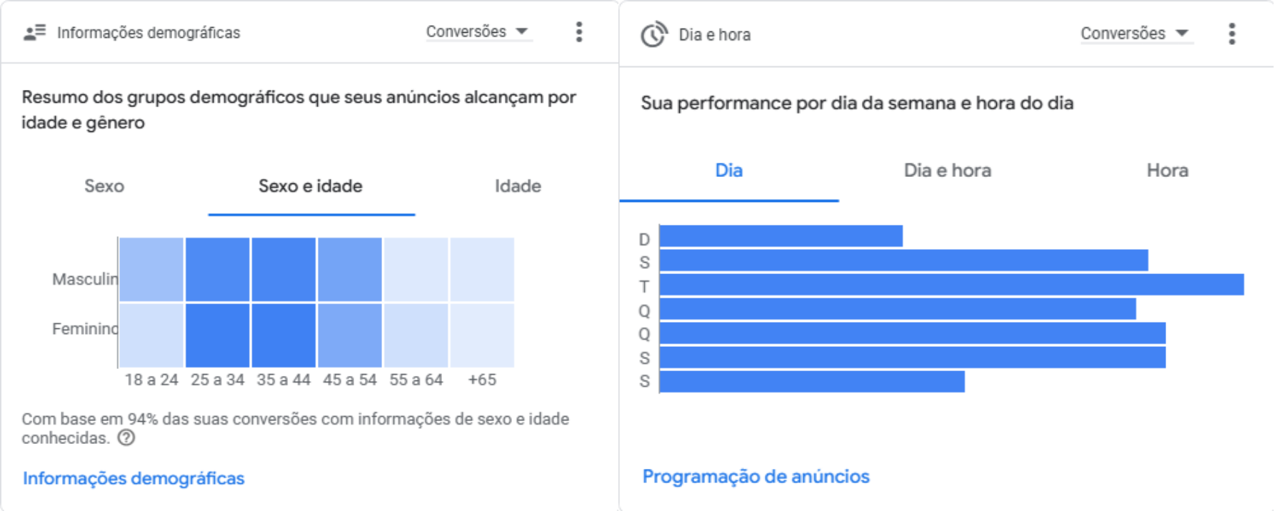Switch to the Sexo tab

tap(104, 186)
